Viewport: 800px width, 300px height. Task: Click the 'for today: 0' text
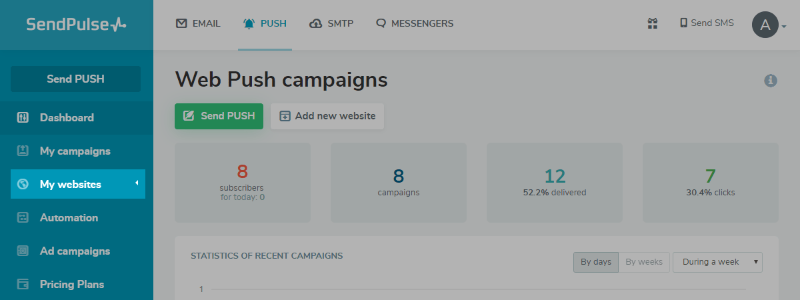click(243, 197)
